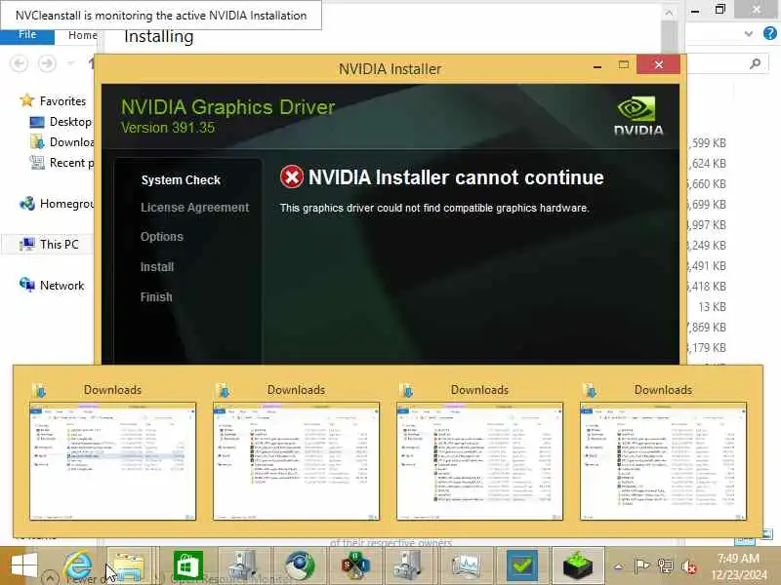Open the Windows Start button

tap(23, 566)
